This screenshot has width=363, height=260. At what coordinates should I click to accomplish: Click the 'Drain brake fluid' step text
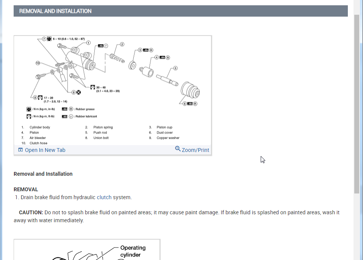point(76,197)
